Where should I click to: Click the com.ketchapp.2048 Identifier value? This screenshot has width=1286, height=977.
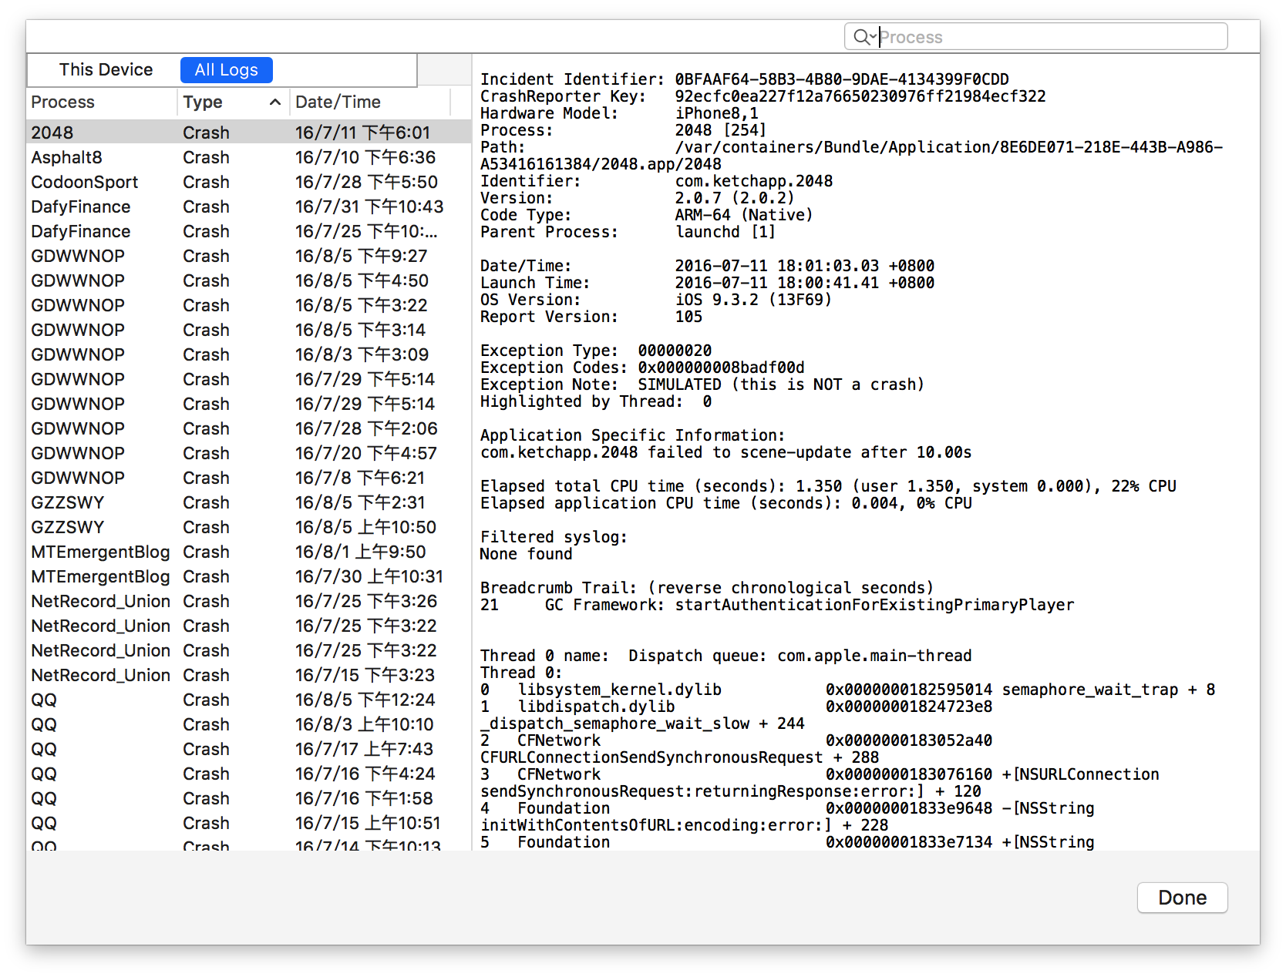[x=754, y=181]
